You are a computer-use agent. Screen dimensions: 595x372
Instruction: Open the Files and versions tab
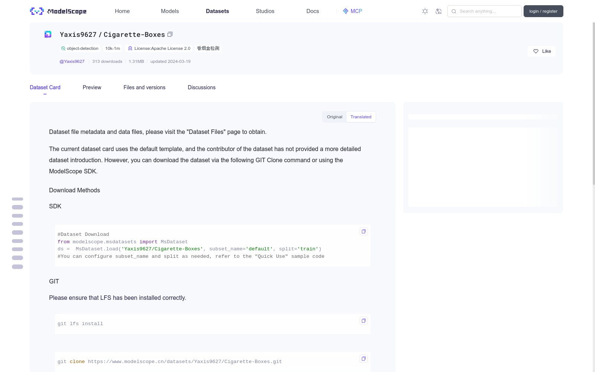[x=144, y=87]
